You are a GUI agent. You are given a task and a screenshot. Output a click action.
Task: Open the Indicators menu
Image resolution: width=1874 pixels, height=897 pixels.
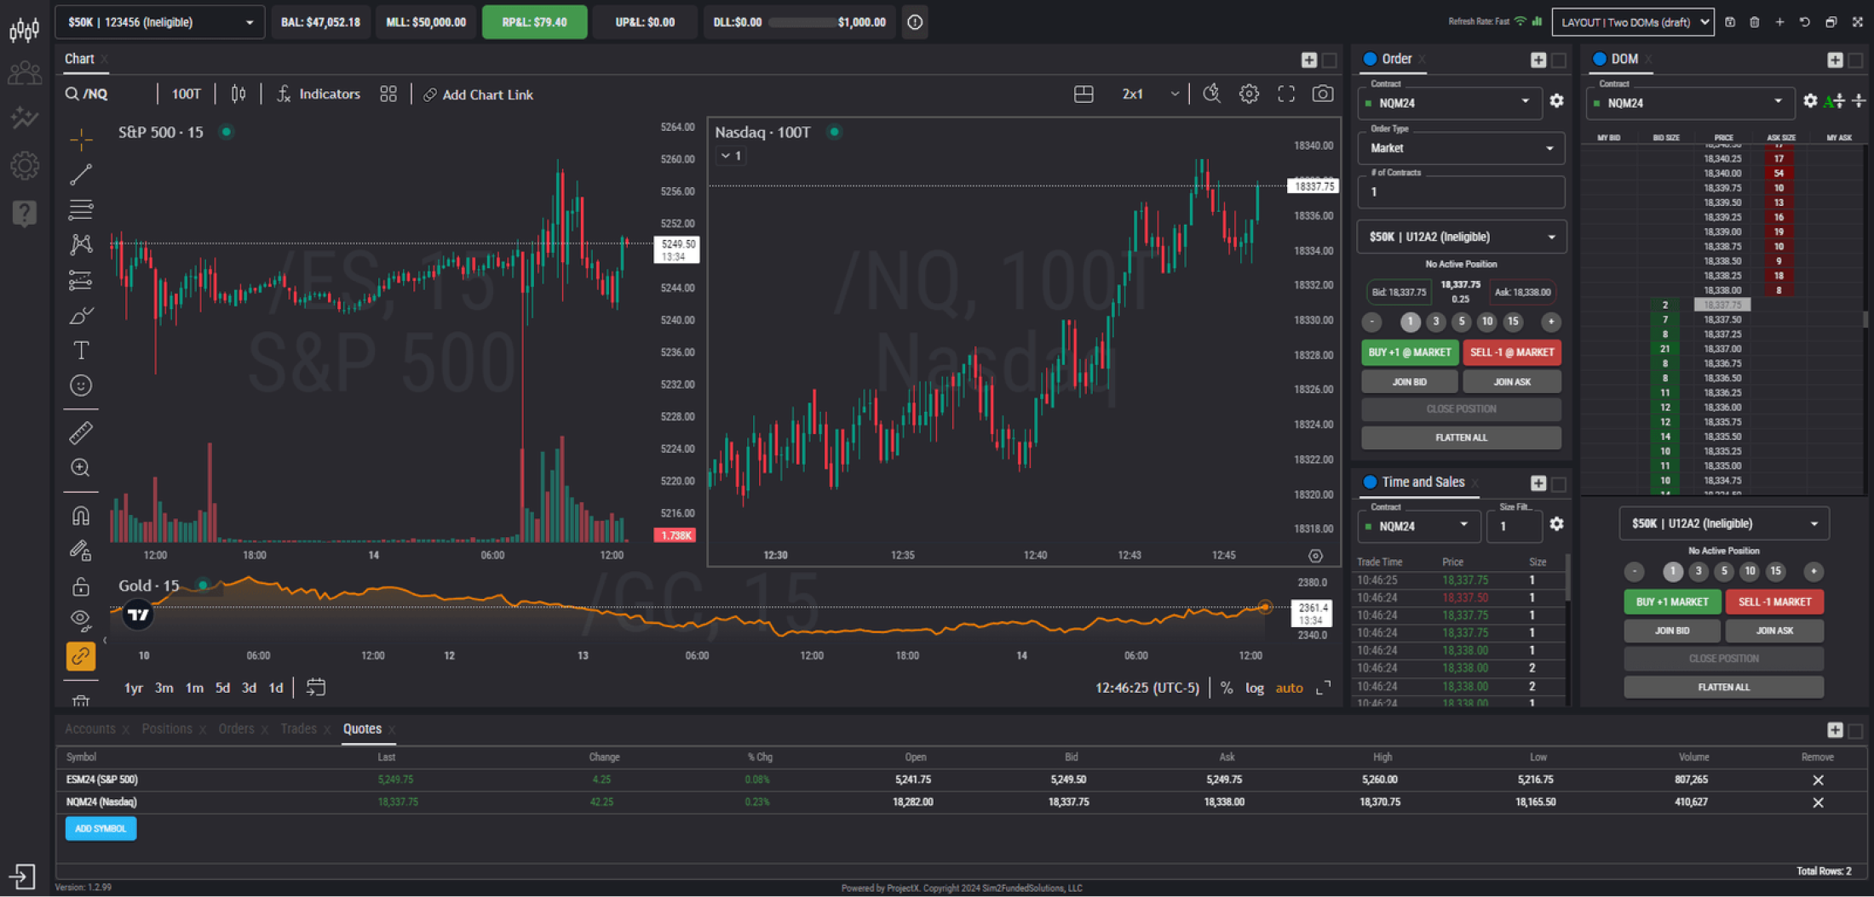(x=319, y=94)
